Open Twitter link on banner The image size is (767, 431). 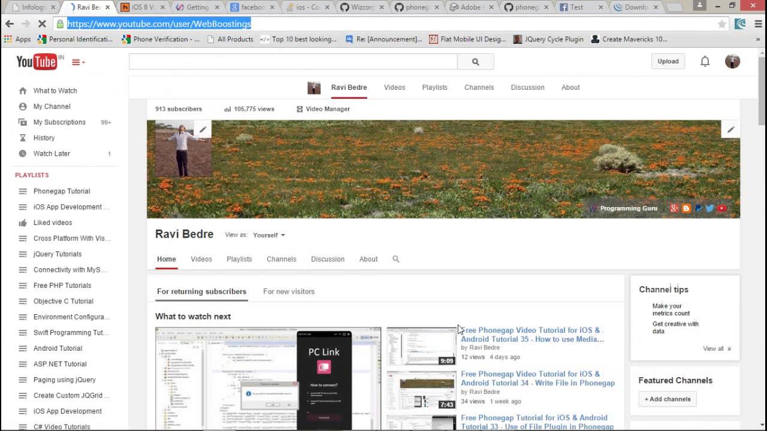tap(710, 208)
